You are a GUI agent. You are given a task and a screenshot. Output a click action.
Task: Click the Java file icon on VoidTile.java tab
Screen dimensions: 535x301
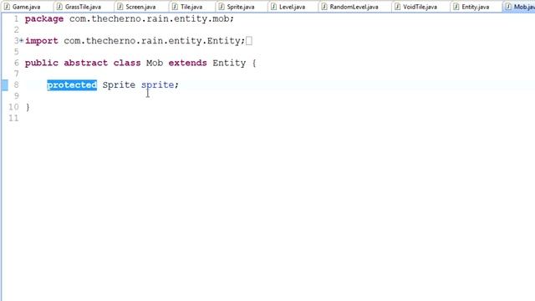(x=398, y=7)
